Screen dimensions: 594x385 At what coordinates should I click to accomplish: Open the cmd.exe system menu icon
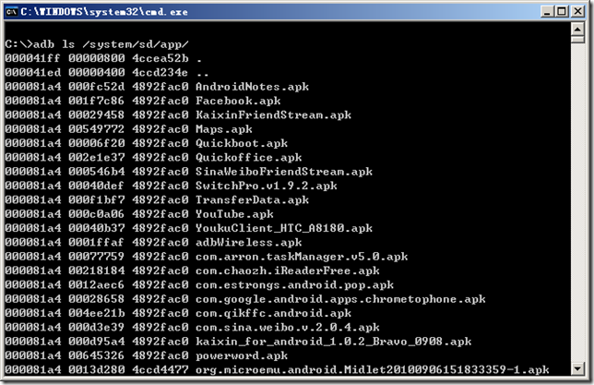(11, 12)
